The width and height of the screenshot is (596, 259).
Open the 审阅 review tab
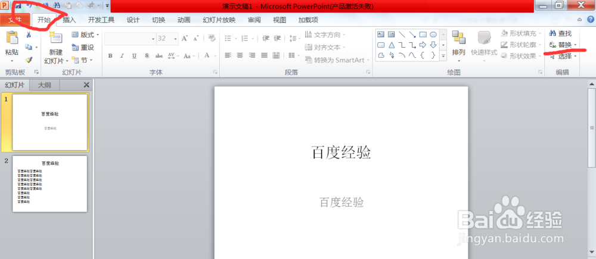254,20
